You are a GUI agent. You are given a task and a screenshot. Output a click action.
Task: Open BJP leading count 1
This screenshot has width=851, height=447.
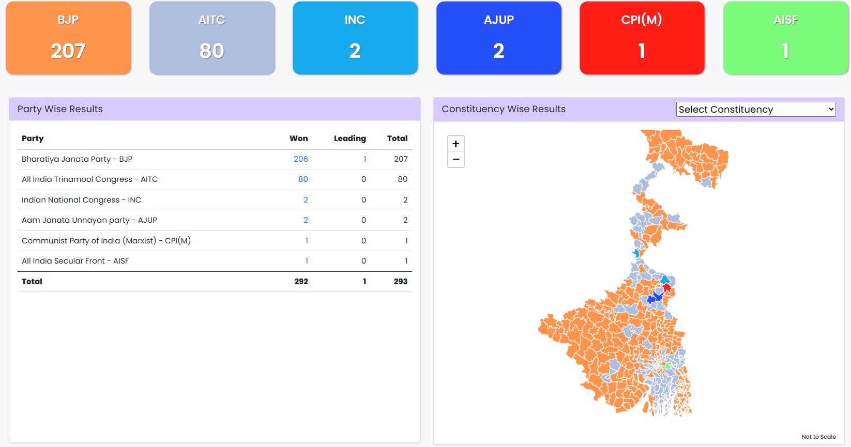pos(364,159)
